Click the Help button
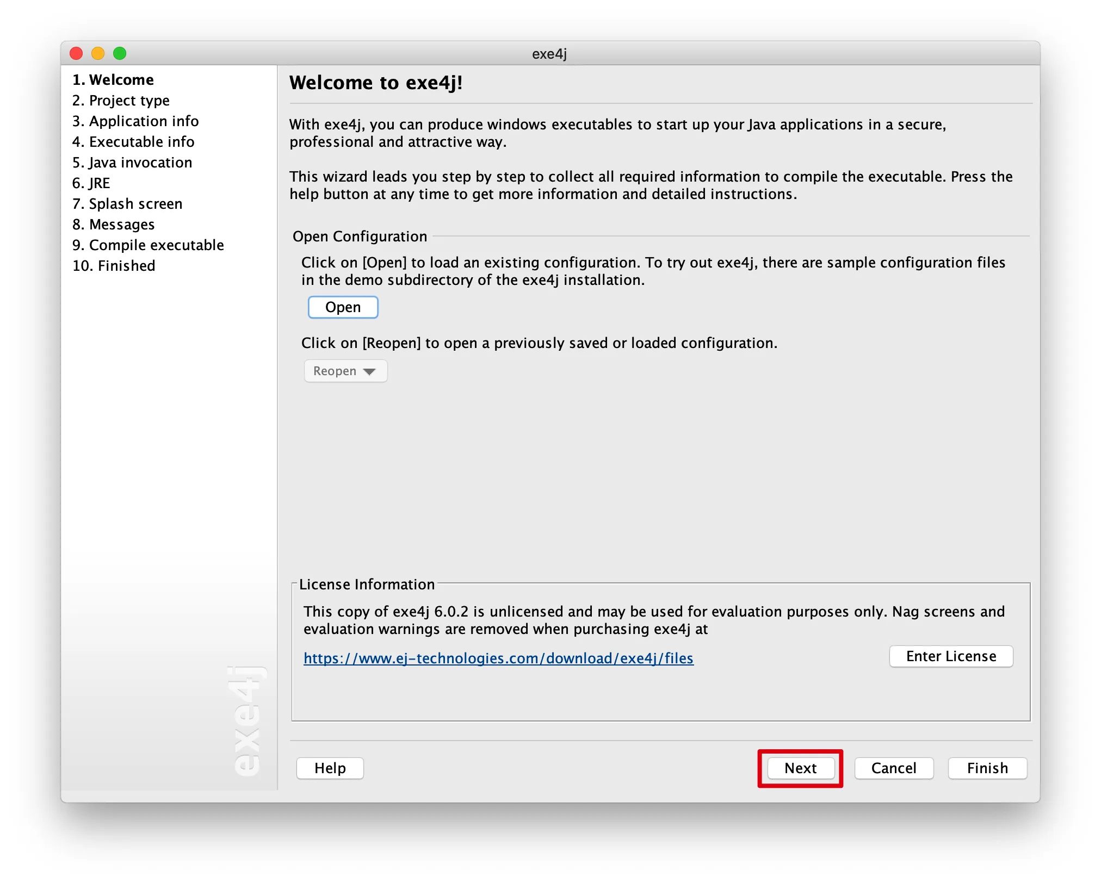The width and height of the screenshot is (1101, 883). 330,768
